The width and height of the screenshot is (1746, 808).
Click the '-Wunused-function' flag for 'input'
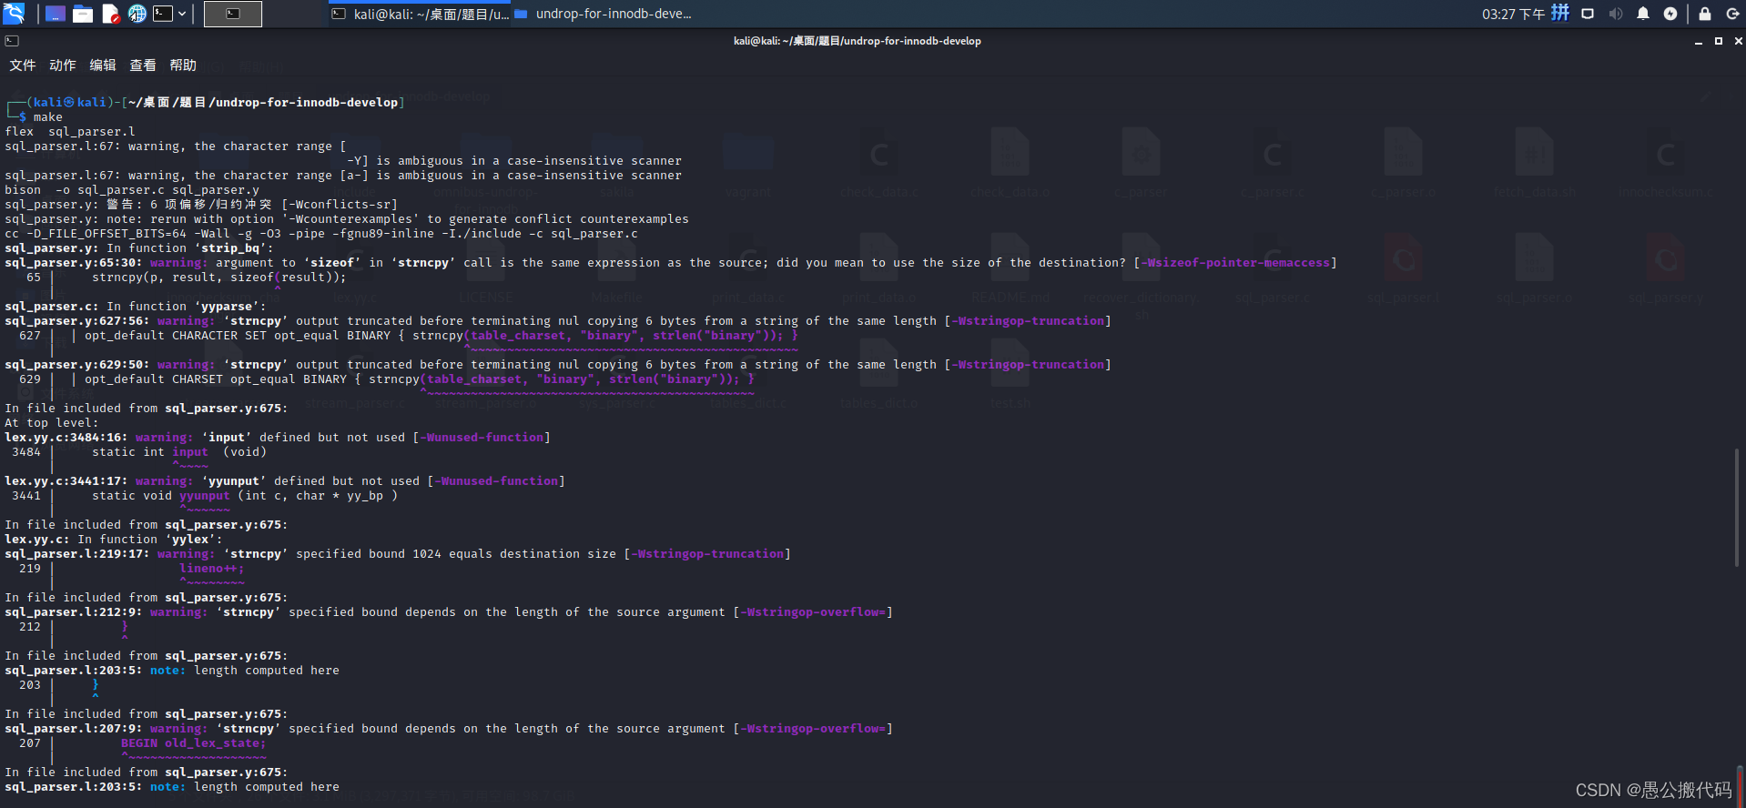482,438
